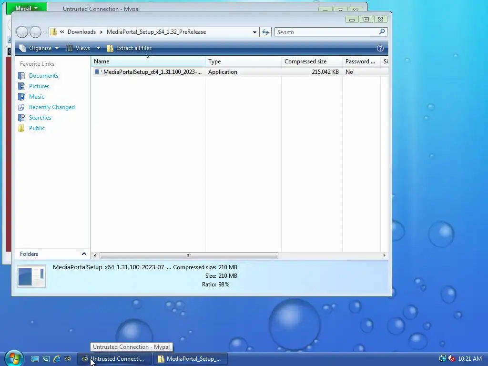Click the Documents folder icon in sidebar

[21, 76]
